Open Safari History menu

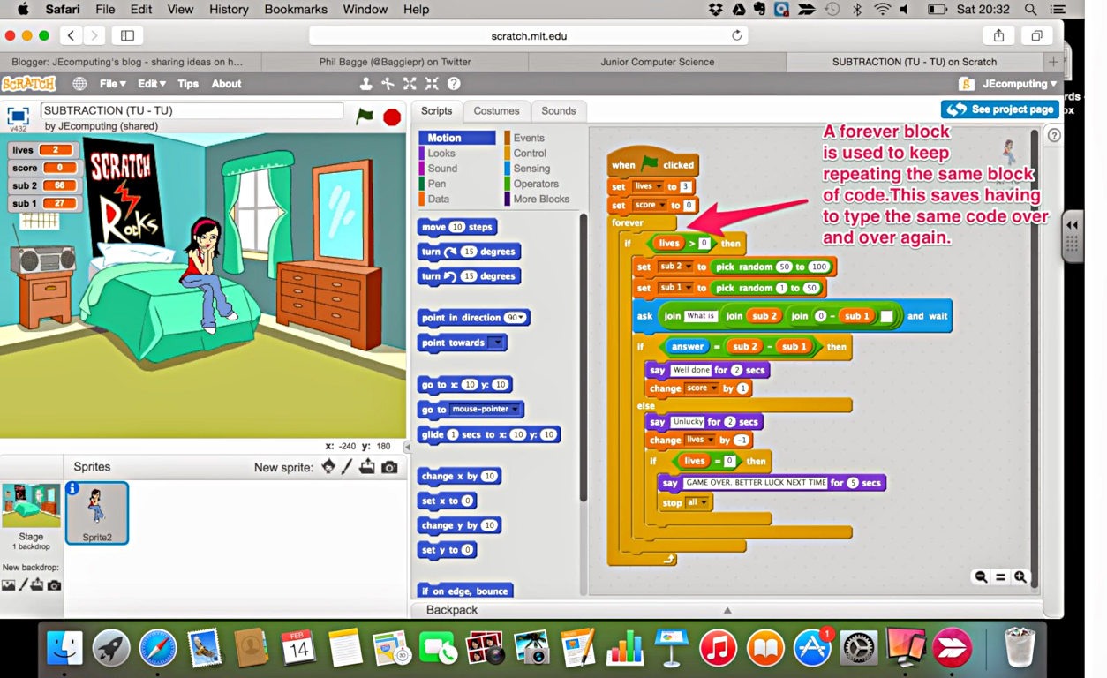[x=229, y=10]
